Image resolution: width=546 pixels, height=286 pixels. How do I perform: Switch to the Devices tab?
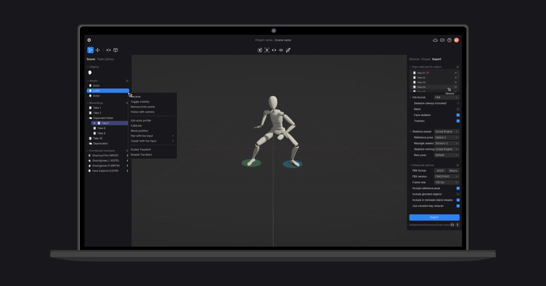[x=415, y=59]
